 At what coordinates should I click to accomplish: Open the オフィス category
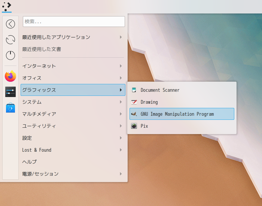click(x=73, y=78)
